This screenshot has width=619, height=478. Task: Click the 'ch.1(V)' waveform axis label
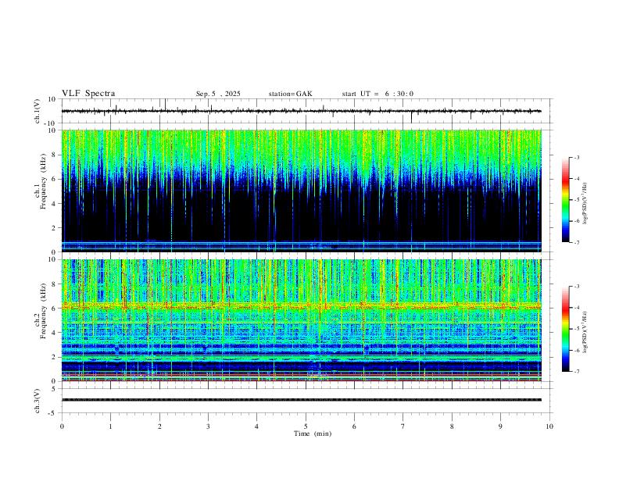(38, 111)
